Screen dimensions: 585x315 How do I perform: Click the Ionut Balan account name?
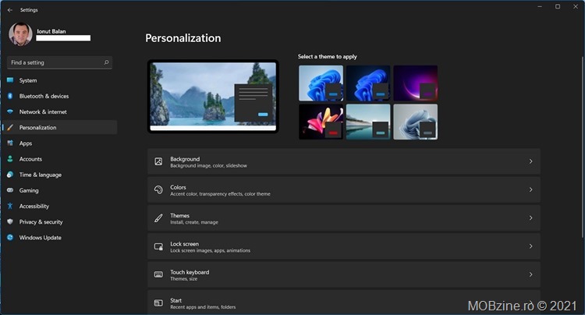(x=51, y=31)
